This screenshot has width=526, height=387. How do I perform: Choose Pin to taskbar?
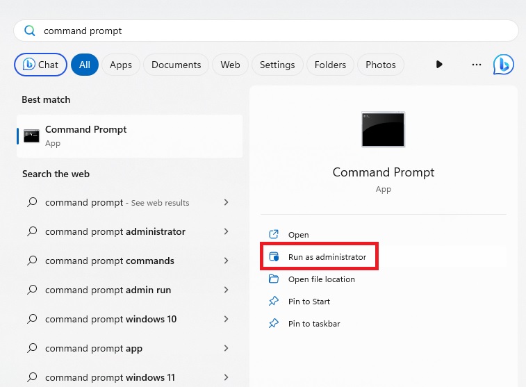383,323
